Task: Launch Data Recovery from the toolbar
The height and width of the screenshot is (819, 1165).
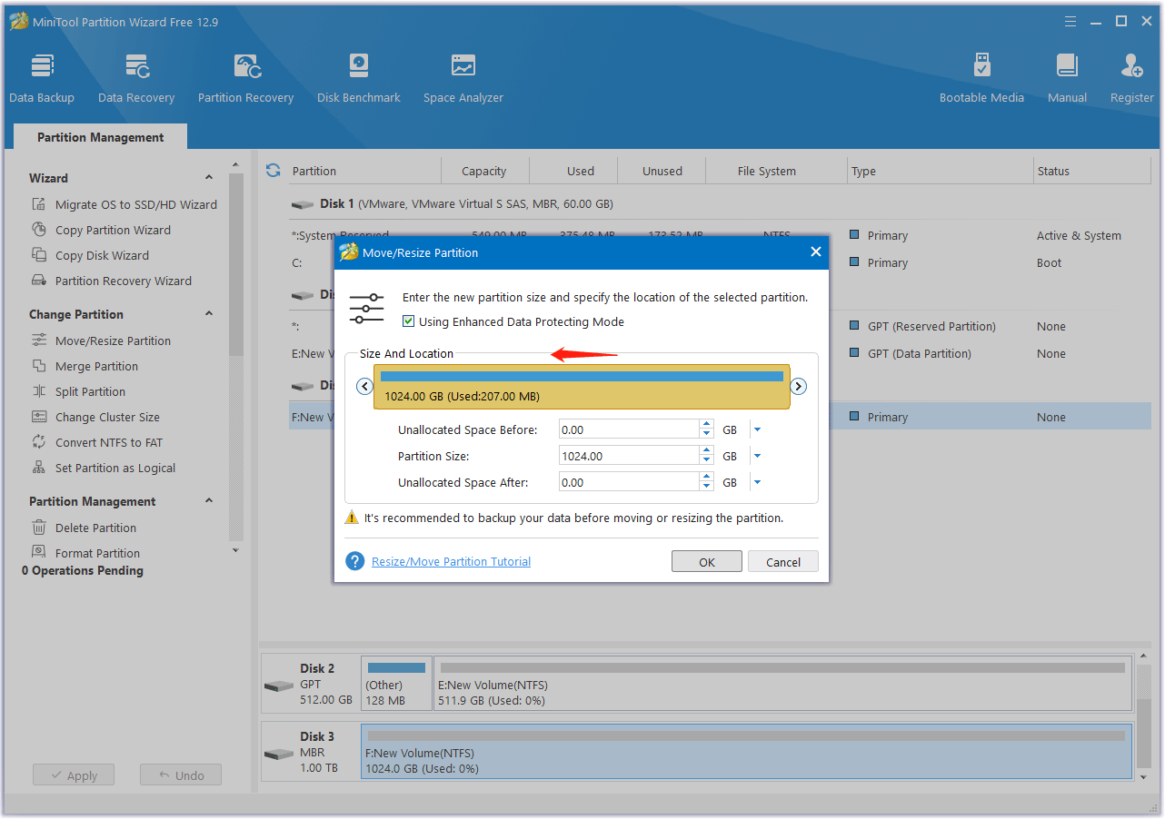Action: coord(136,78)
